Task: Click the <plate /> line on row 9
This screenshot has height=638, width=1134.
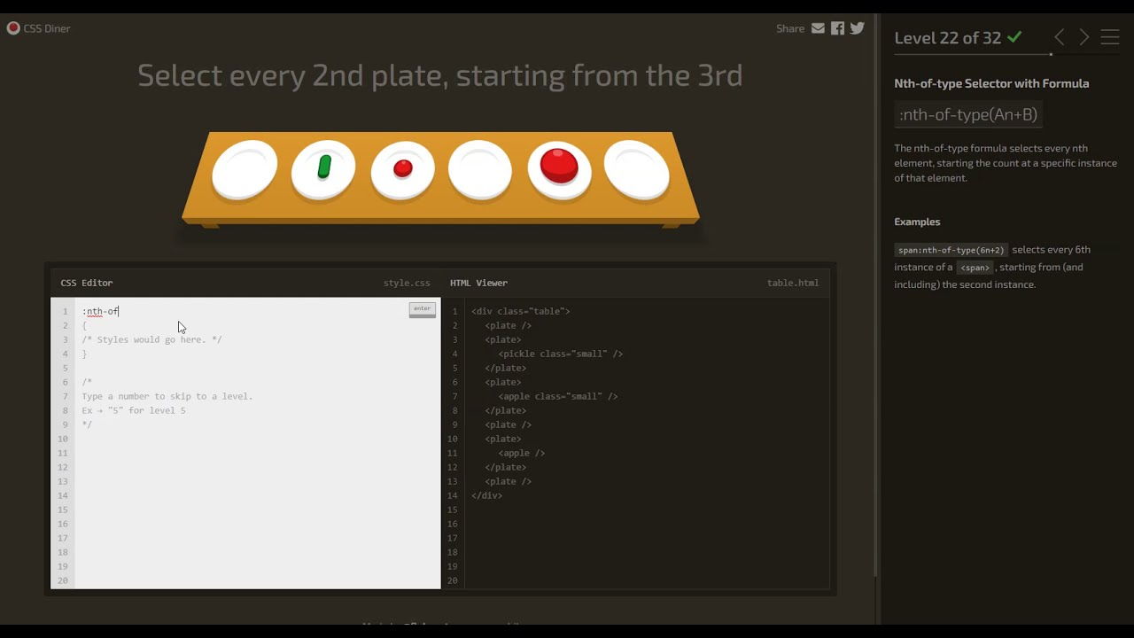Action: 509,424
